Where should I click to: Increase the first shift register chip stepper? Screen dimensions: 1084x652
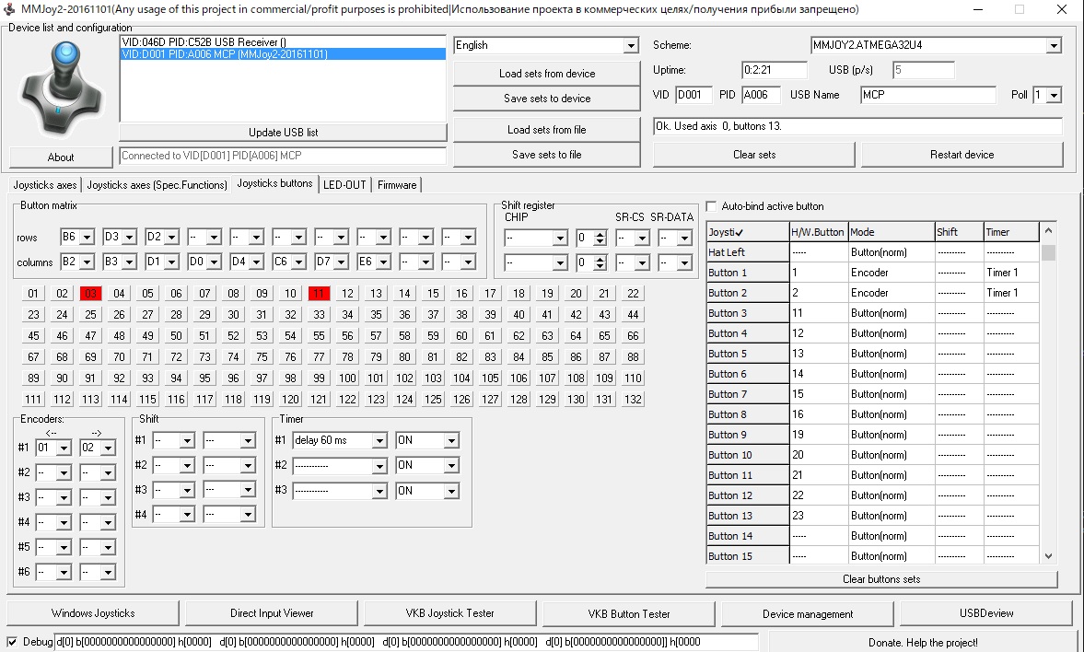point(600,235)
